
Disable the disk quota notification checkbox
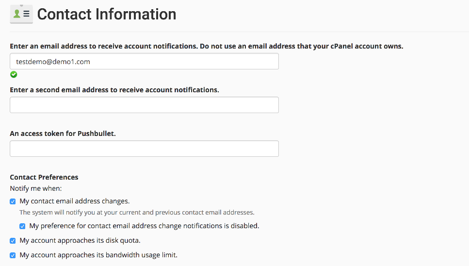(x=13, y=241)
